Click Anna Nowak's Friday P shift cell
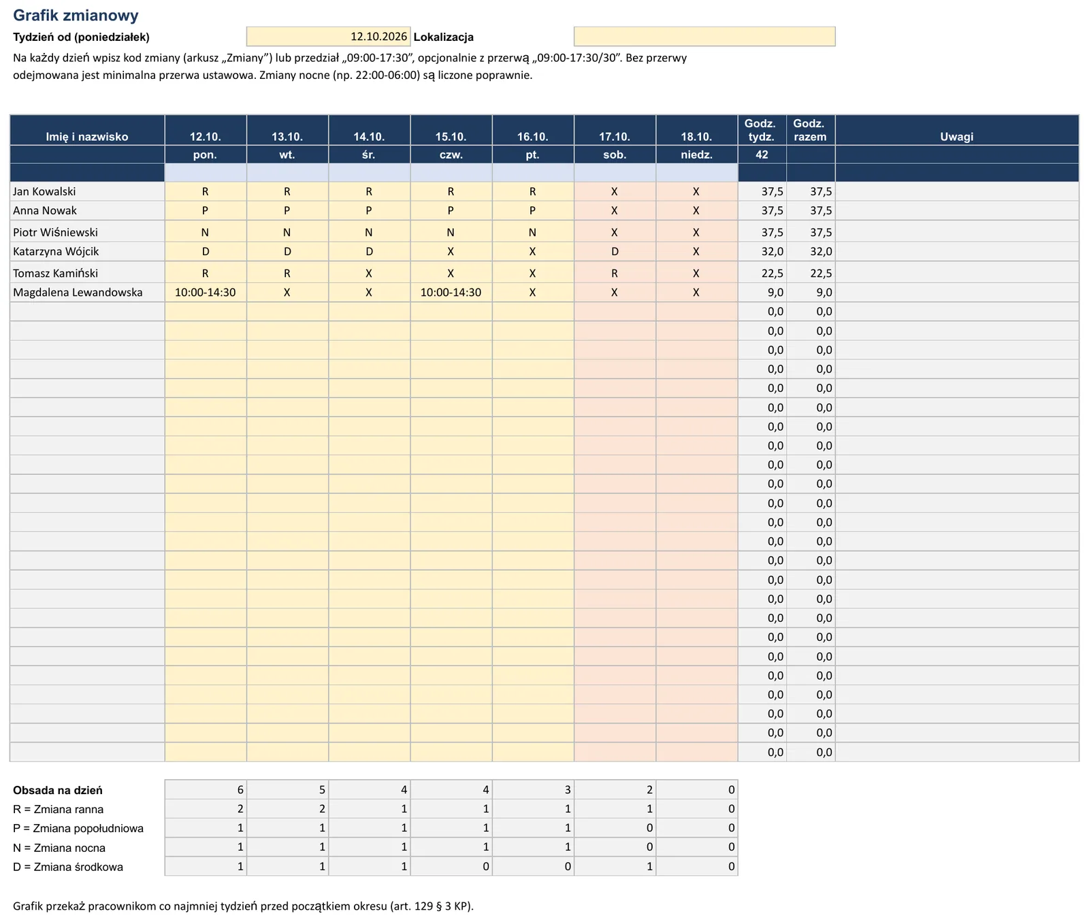The width and height of the screenshot is (1089, 922). pos(533,211)
